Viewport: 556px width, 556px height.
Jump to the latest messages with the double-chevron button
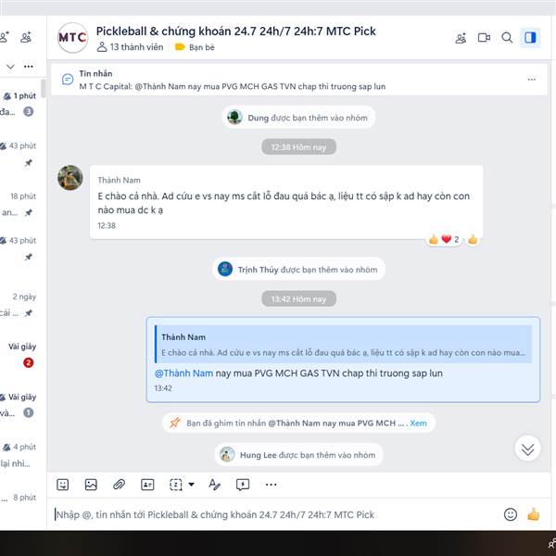click(x=527, y=449)
